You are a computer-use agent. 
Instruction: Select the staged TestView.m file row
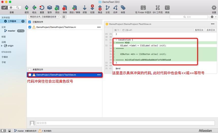(65, 27)
